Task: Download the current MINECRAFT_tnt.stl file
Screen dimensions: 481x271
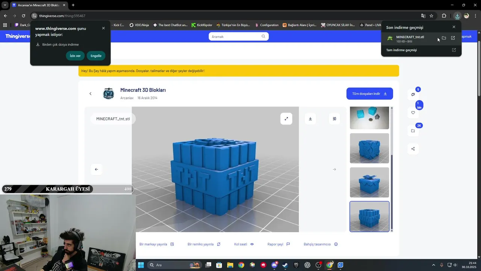Action: (x=310, y=119)
